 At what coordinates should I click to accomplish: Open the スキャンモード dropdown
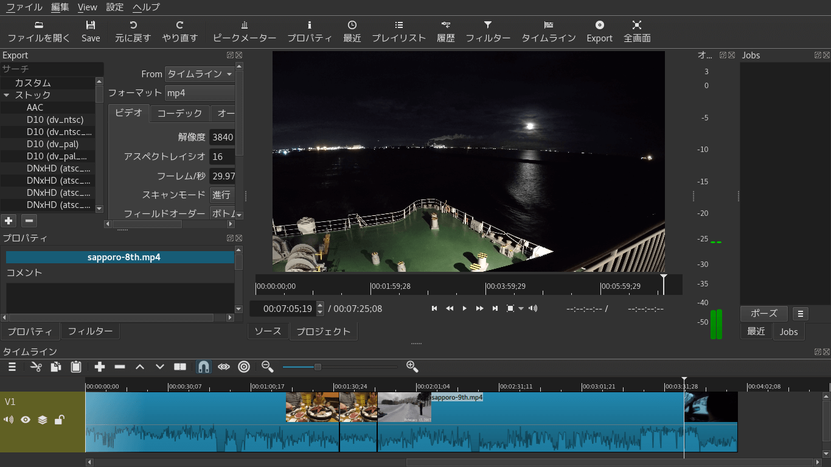pyautogui.click(x=222, y=195)
